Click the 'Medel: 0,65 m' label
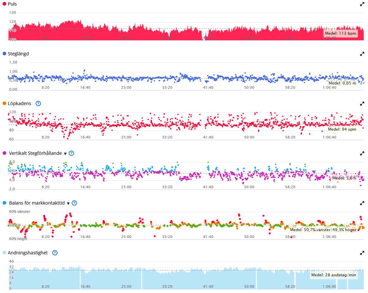 pyautogui.click(x=342, y=83)
